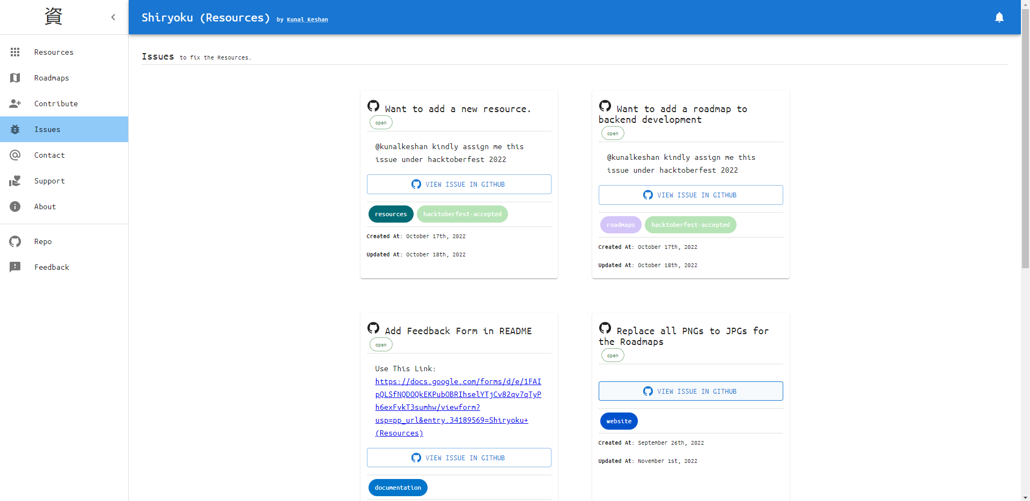1030x501 pixels.
Task: Click GitHub icon beside 'Replace all PNGs to JPGs'
Action: tap(605, 328)
